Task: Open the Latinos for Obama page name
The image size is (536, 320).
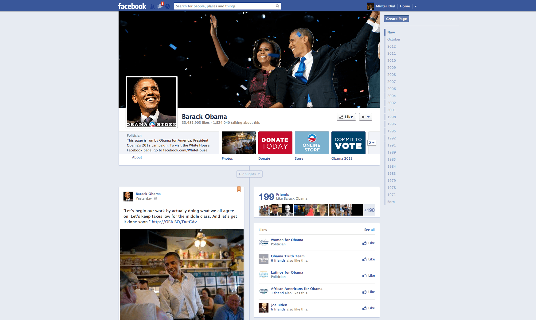Action: click(287, 272)
